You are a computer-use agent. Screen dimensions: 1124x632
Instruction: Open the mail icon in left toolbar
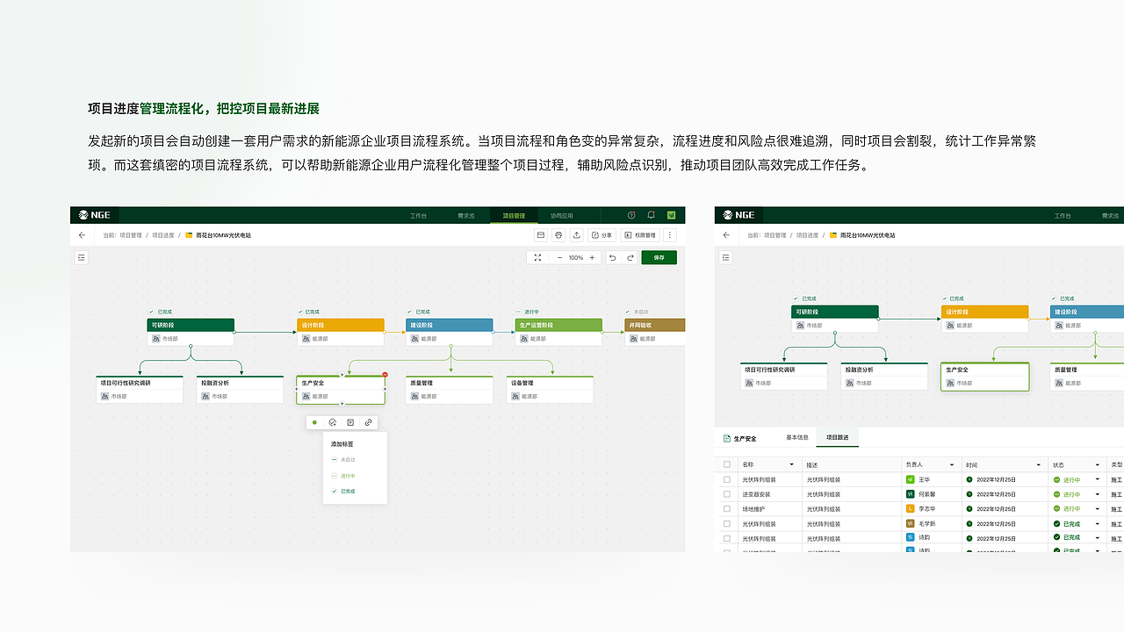(541, 235)
